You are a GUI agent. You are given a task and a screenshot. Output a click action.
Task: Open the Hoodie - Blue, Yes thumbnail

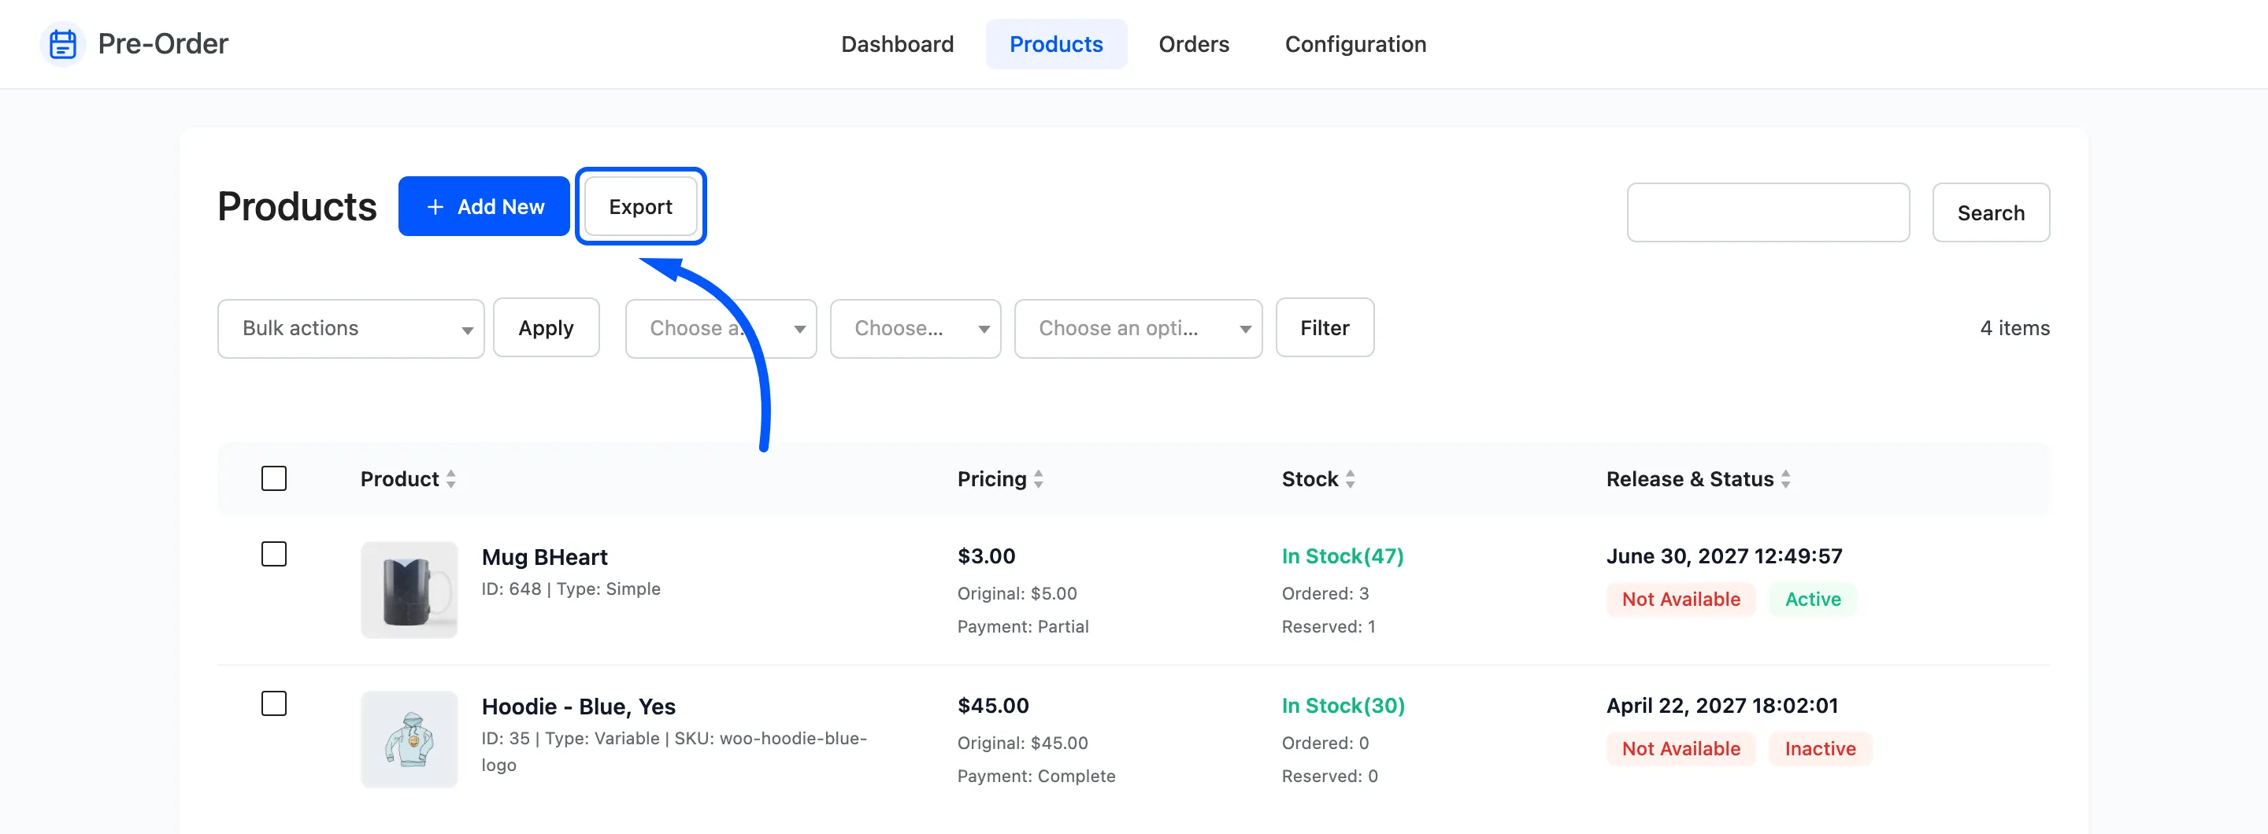(409, 739)
